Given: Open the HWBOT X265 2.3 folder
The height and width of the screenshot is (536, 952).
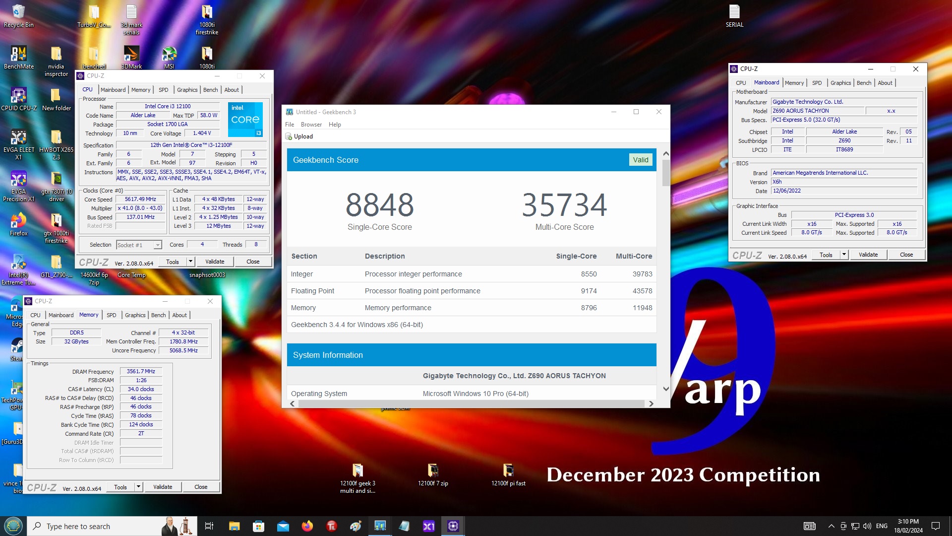Looking at the screenshot, I should click(x=56, y=144).
